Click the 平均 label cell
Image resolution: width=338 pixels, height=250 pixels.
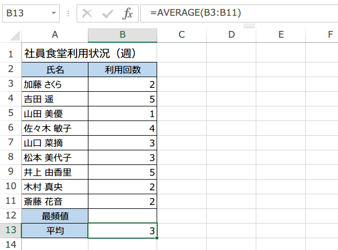coord(55,231)
